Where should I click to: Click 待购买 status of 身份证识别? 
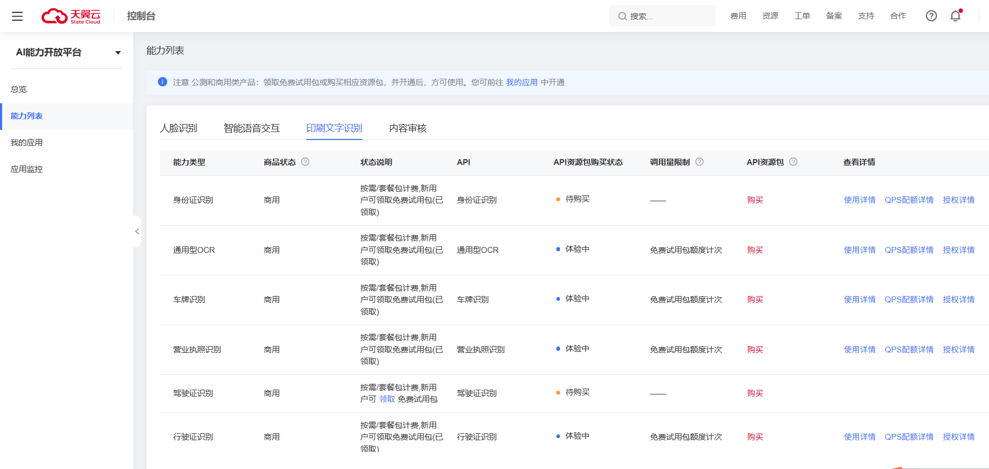577,199
